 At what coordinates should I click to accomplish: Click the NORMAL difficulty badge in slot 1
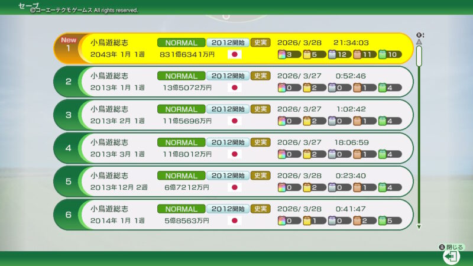pos(181,43)
